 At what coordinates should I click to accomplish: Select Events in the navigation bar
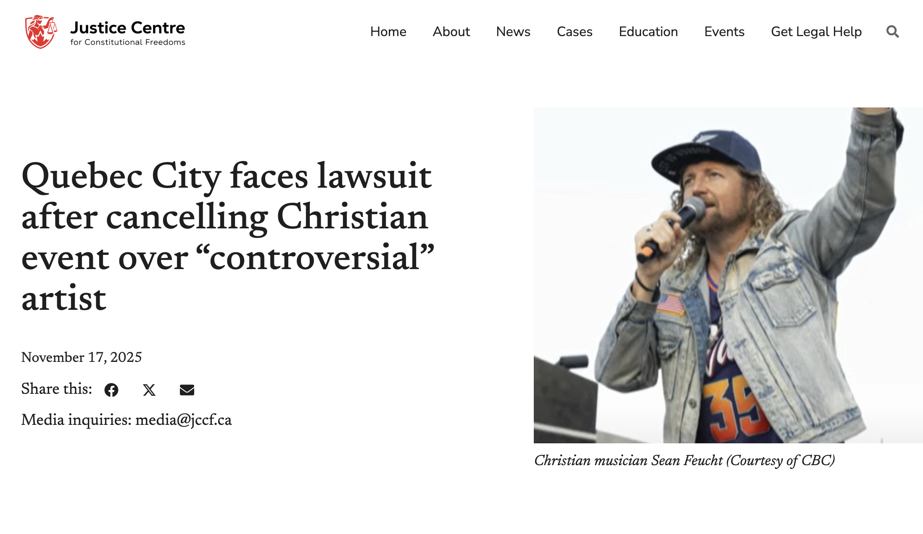pyautogui.click(x=724, y=31)
